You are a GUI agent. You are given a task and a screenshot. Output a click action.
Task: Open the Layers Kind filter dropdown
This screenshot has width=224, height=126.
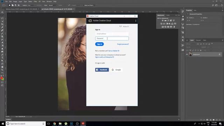[x=191, y=44]
